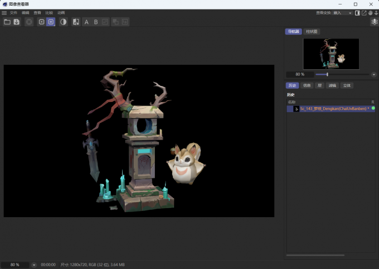Switch to the 导航器 tab
Screen dimensions: 379x269
click(293, 31)
